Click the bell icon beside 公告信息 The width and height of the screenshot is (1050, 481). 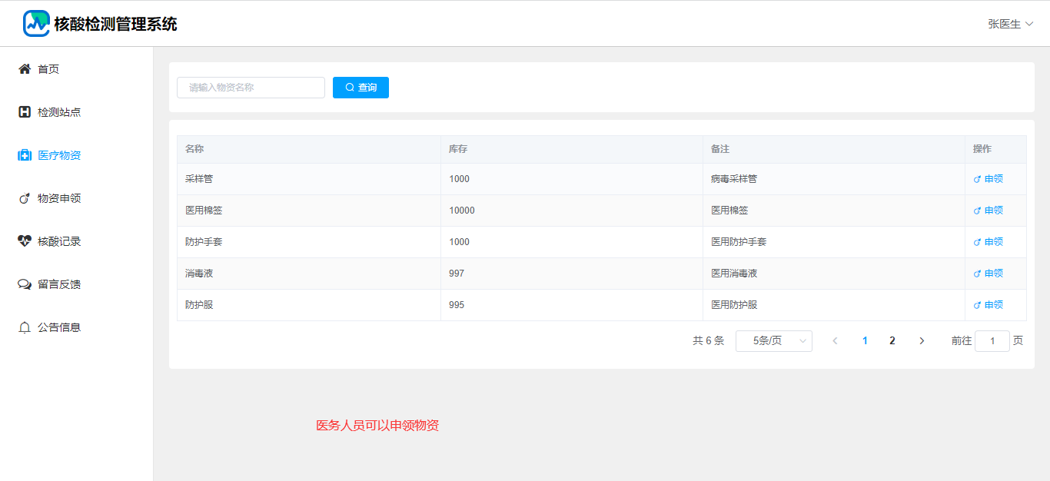coord(25,327)
